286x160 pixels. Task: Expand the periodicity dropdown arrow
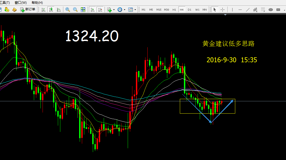tap(124, 10)
